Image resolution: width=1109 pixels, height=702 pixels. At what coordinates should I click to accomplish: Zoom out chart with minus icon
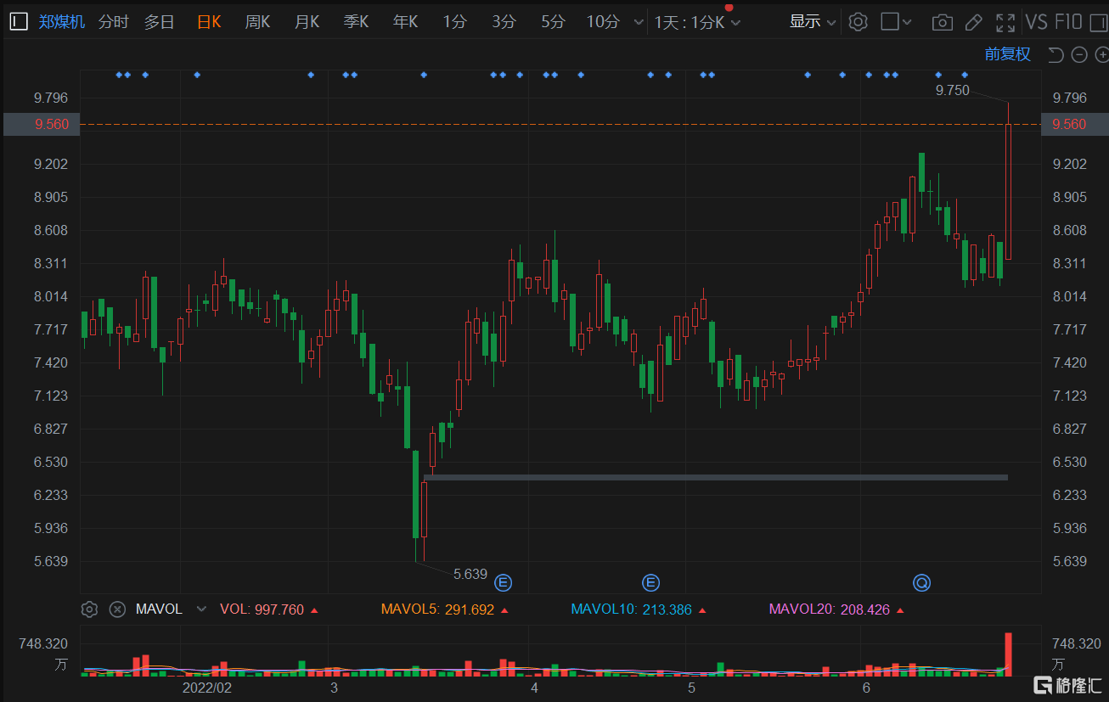(1079, 55)
